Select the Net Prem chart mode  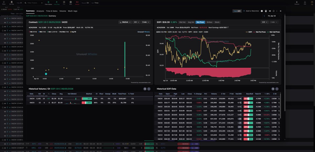coord(201,22)
